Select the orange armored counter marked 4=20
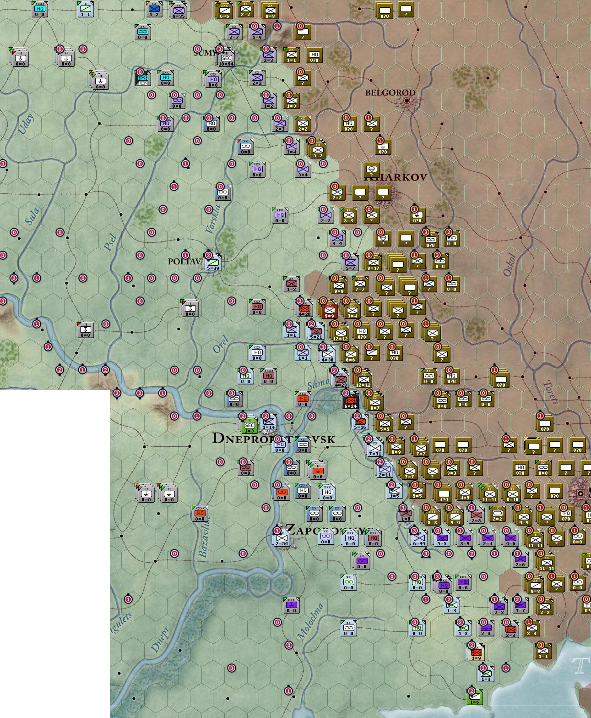The image size is (591, 718). tap(304, 309)
